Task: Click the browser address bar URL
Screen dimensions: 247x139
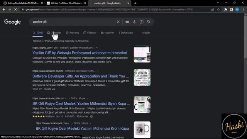Action: tap(109, 9)
